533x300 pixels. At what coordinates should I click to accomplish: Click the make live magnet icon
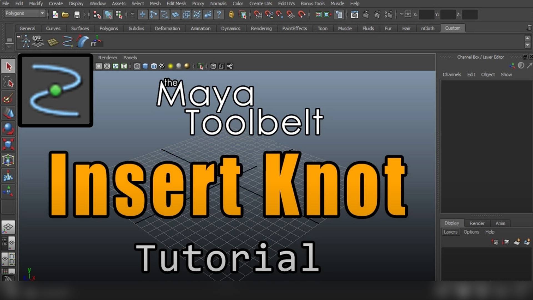(301, 14)
